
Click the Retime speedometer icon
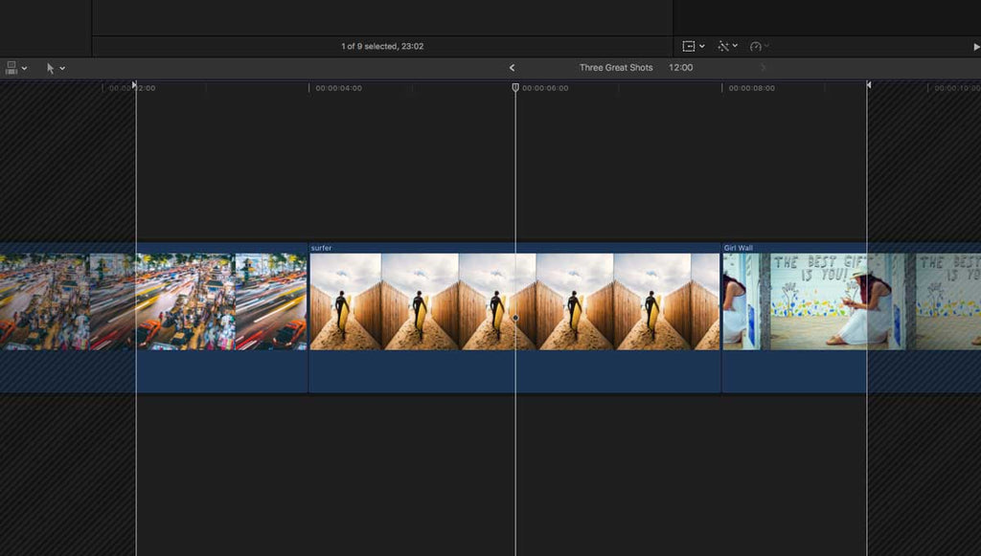tap(755, 46)
